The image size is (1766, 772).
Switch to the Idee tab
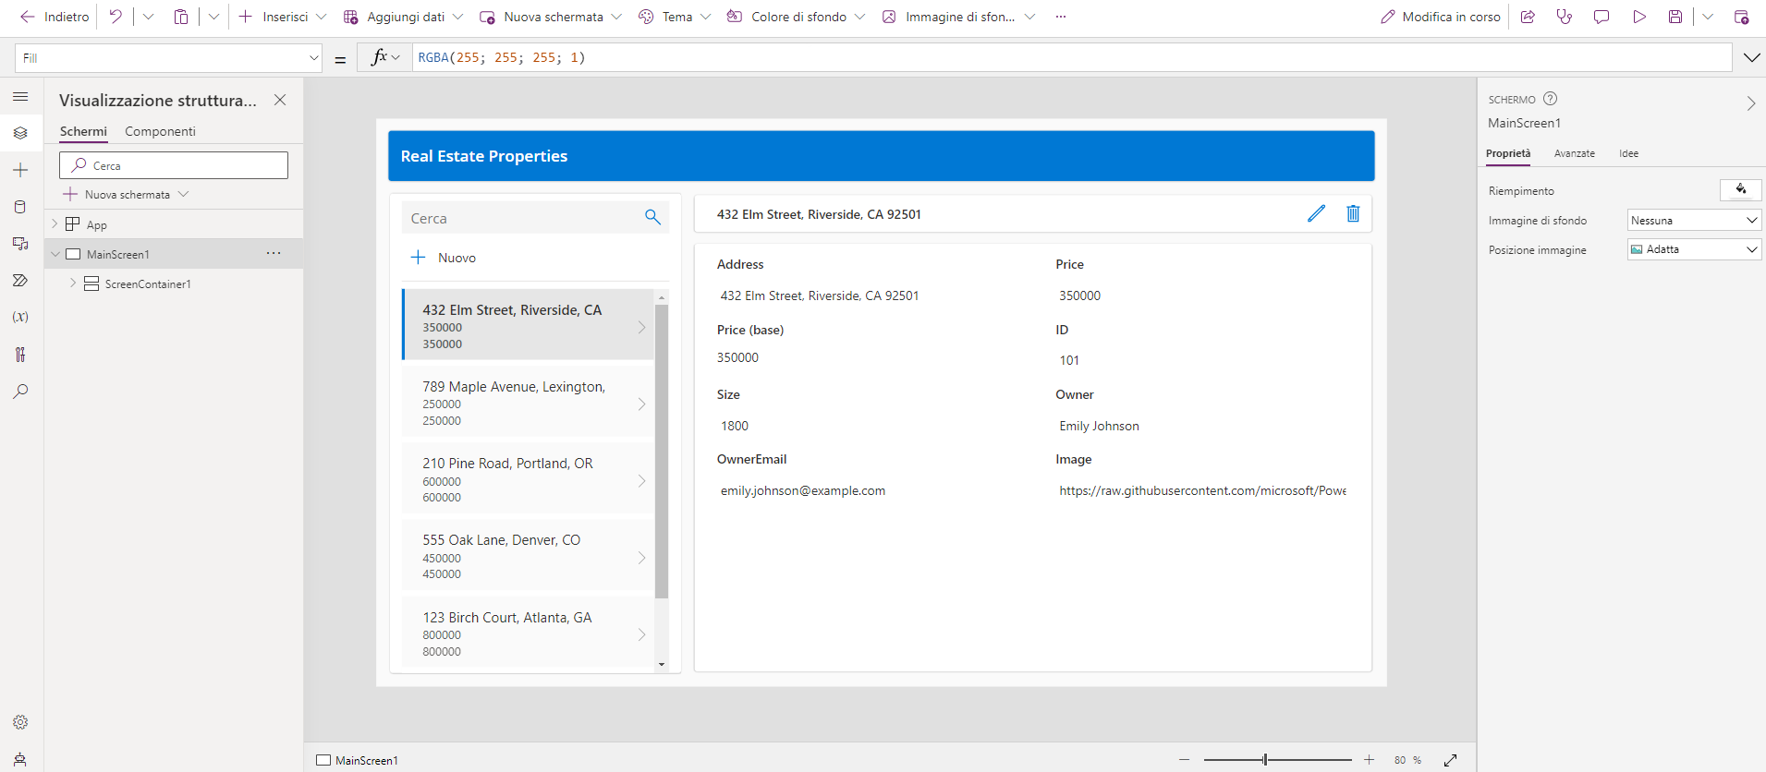1628,153
